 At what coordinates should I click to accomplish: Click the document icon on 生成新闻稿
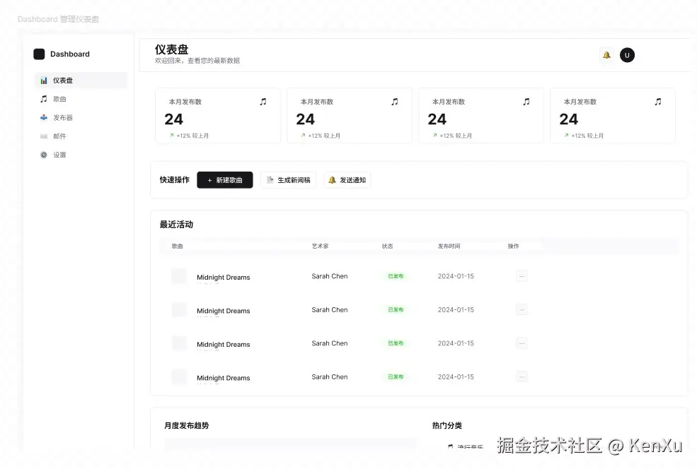coord(270,179)
